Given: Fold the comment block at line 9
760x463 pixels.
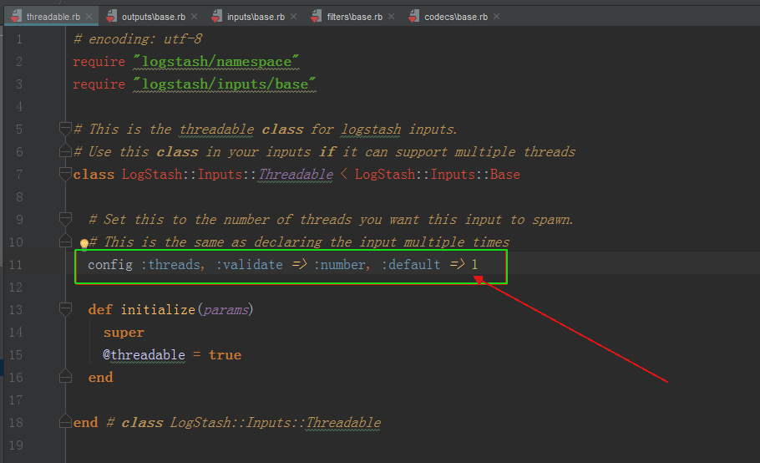Looking at the screenshot, I should [x=65, y=219].
